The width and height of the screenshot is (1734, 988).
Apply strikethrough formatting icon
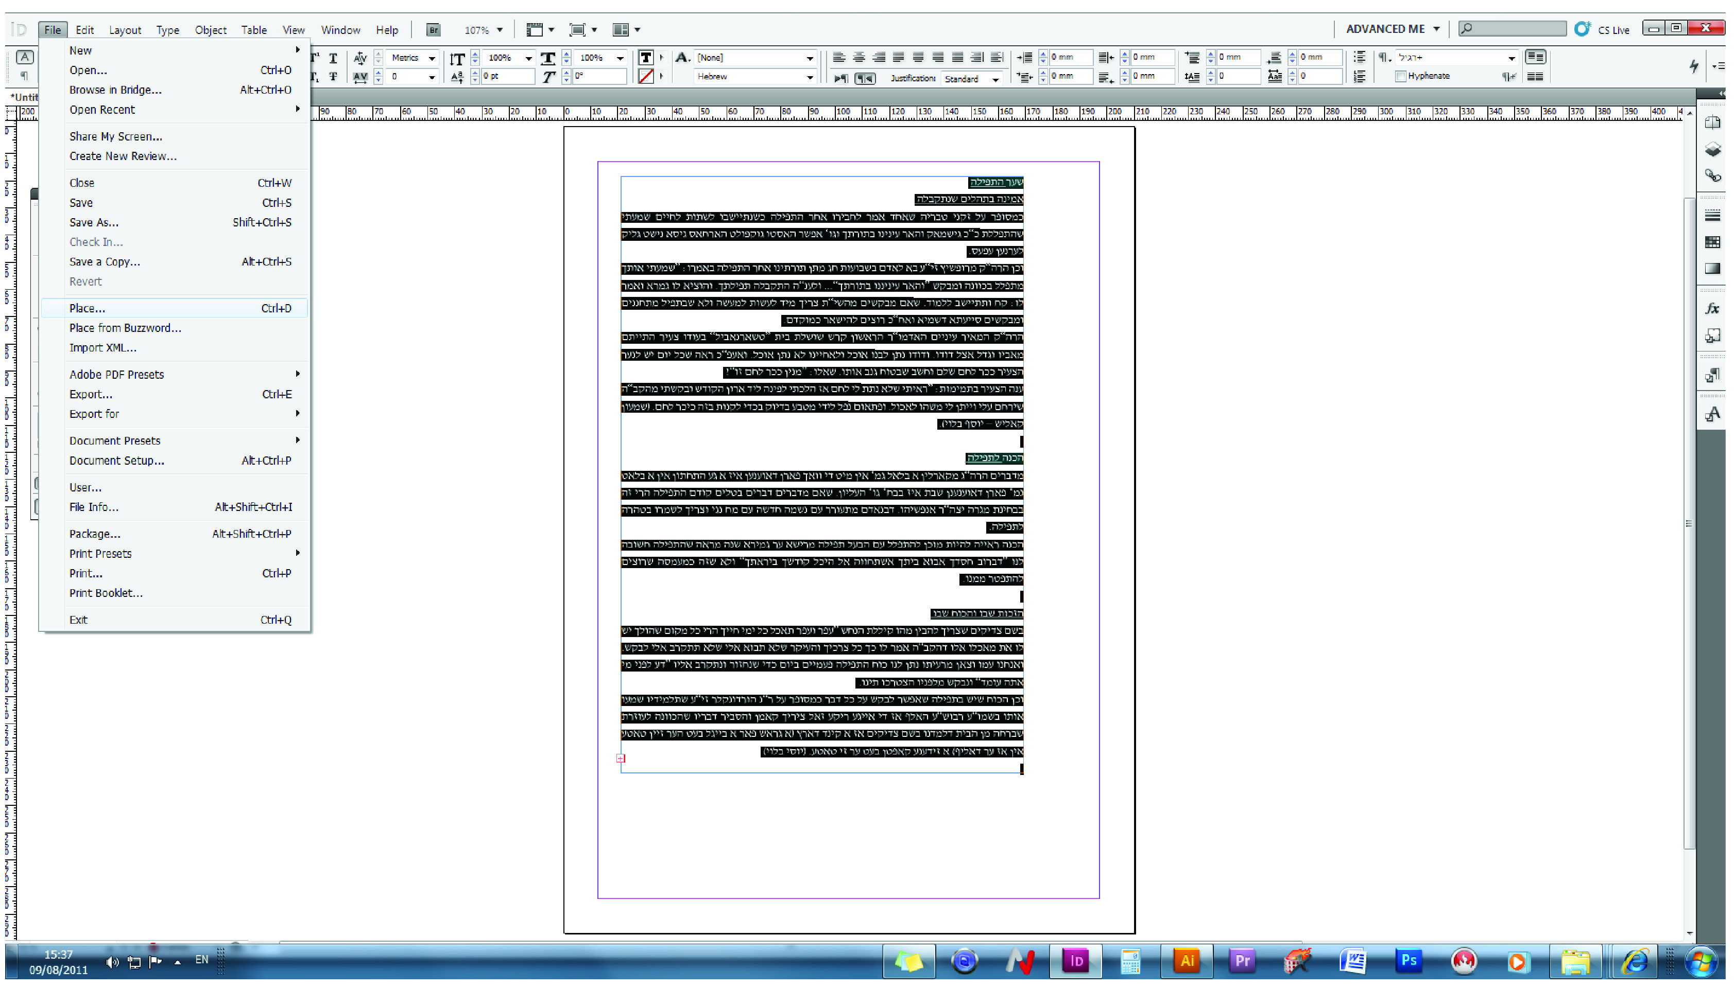[333, 77]
